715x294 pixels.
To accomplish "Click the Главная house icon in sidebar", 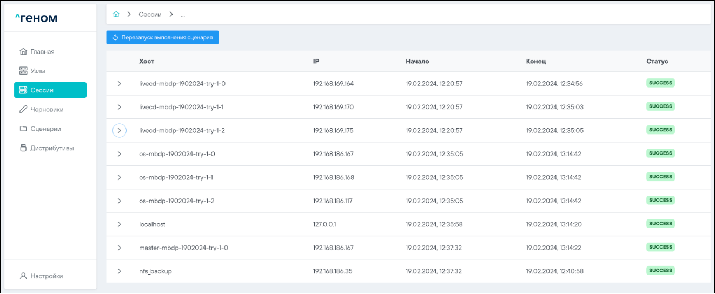I will [23, 52].
